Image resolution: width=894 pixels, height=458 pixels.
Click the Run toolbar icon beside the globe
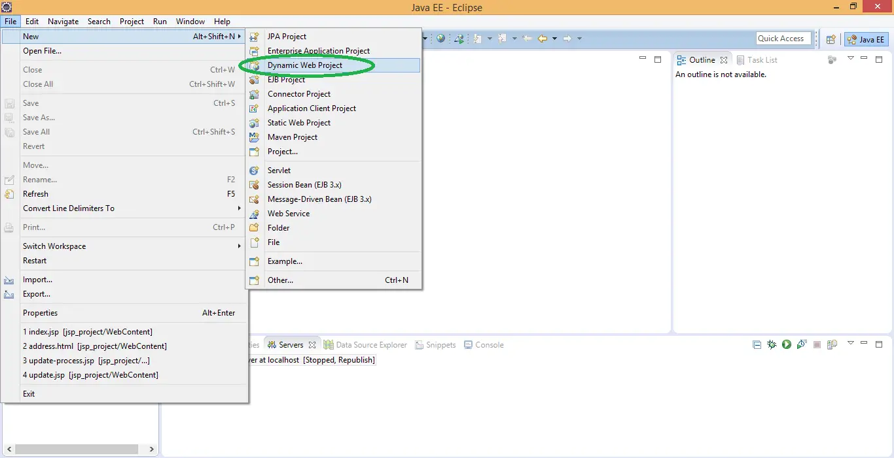point(459,39)
